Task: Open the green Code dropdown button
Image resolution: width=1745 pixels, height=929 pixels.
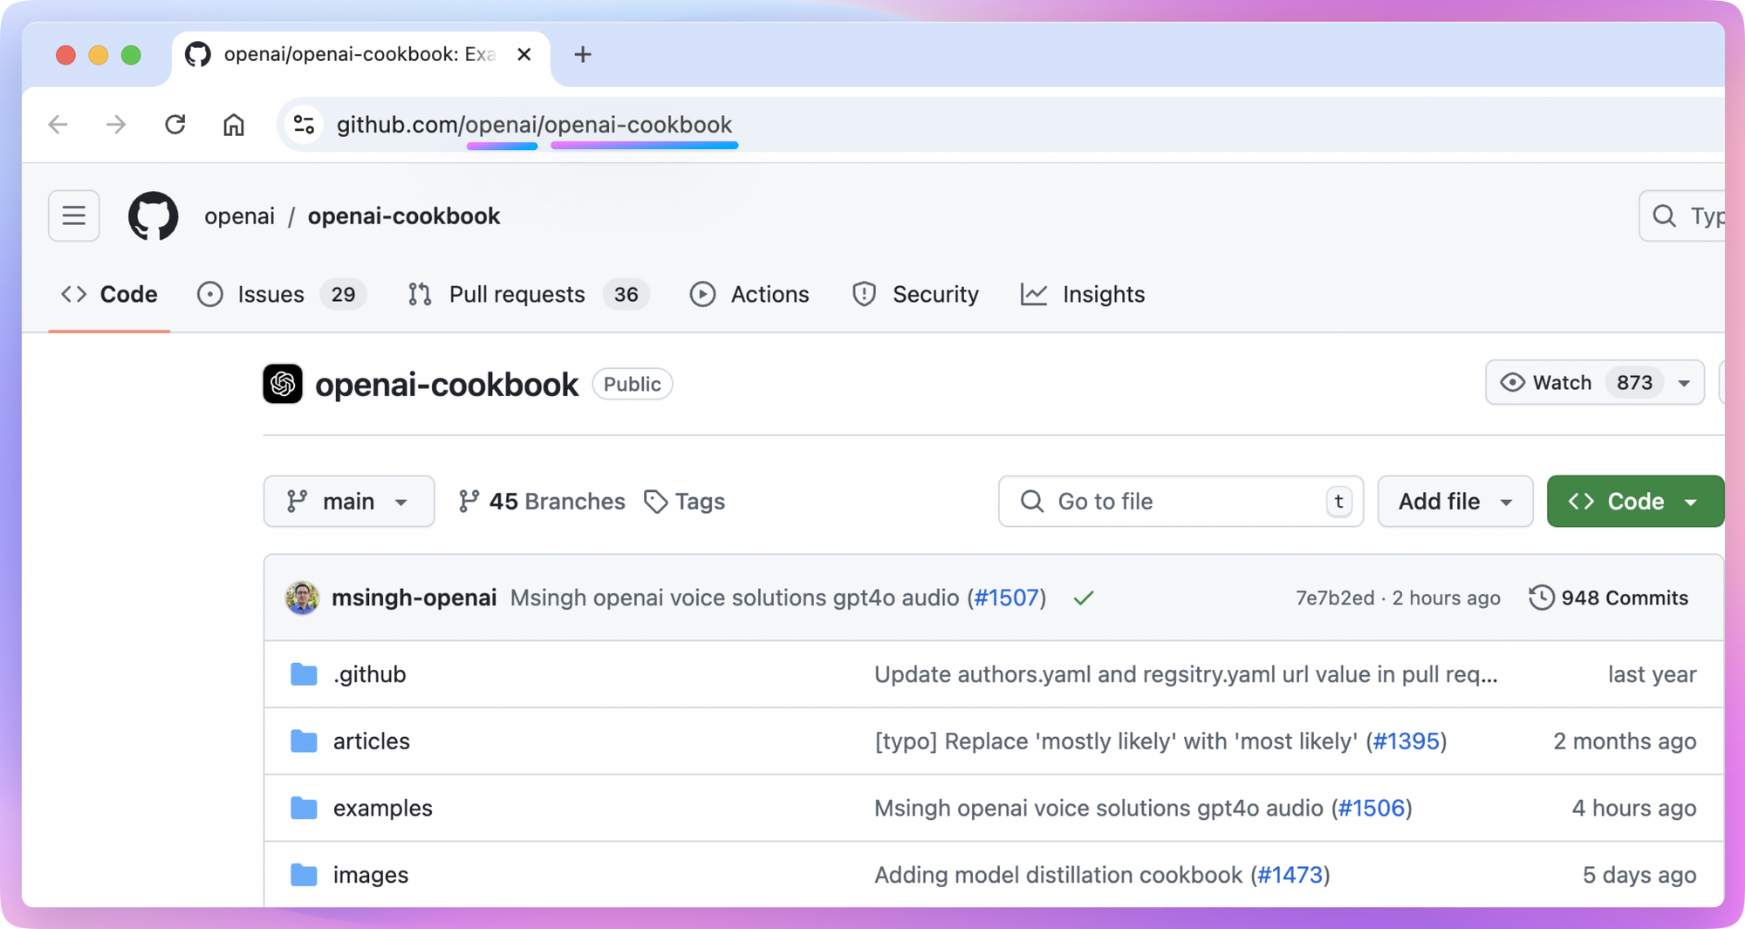Action: [x=1635, y=502]
